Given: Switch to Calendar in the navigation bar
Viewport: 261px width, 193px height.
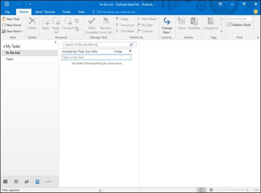Looking at the screenshot, I should [x=16, y=181].
